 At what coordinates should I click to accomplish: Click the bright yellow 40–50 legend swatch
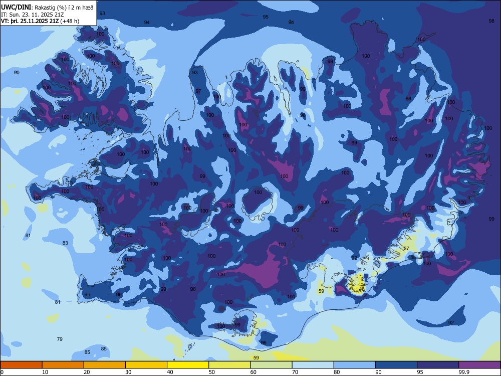[x=188, y=365]
